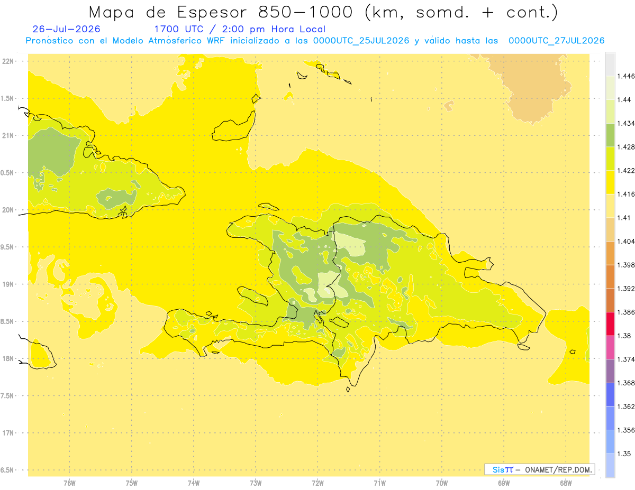Click the latitude label '6.5N'
The height and width of the screenshot is (490, 635).
coord(7,470)
